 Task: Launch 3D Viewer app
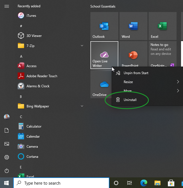(x=34, y=36)
